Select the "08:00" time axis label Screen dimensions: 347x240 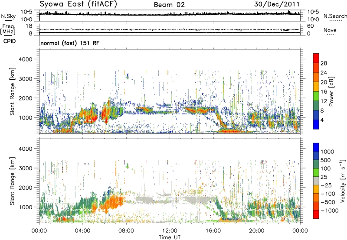[126, 231]
